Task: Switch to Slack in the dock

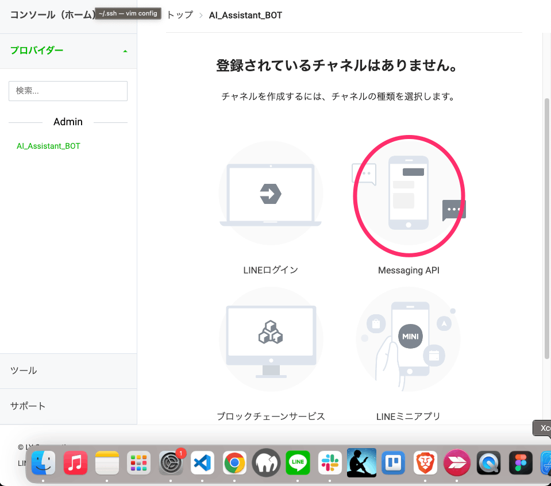Action: coord(330,463)
